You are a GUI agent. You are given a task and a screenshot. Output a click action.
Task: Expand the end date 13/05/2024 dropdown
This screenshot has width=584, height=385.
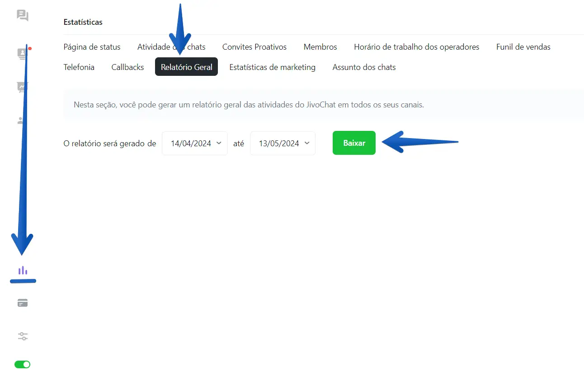[x=283, y=144]
